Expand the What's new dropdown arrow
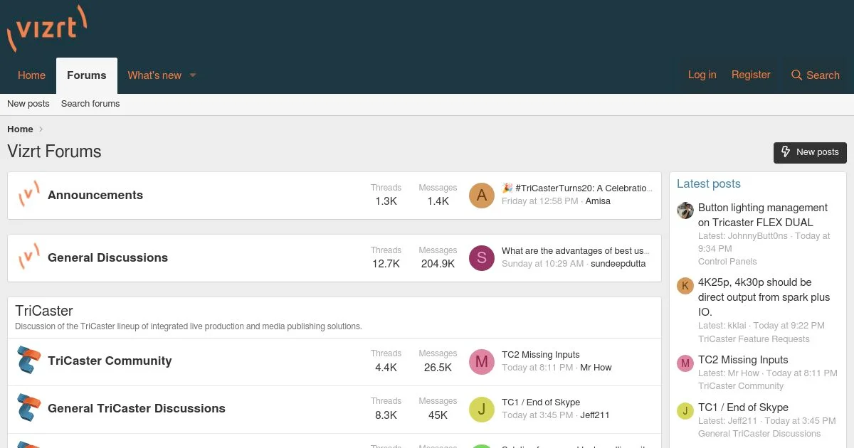The height and width of the screenshot is (448, 854). click(192, 75)
